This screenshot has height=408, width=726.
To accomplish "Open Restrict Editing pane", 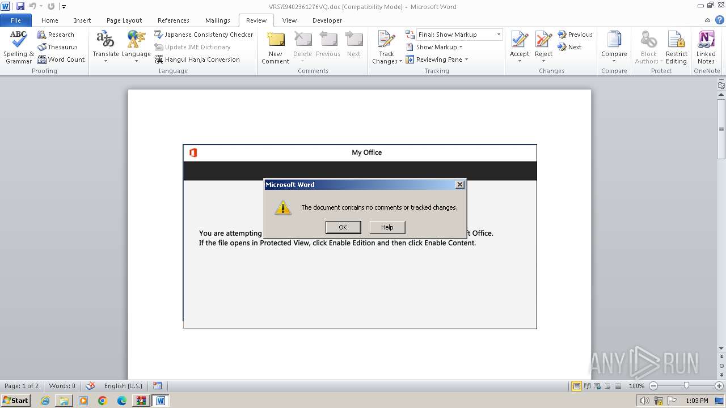I will coord(676,47).
